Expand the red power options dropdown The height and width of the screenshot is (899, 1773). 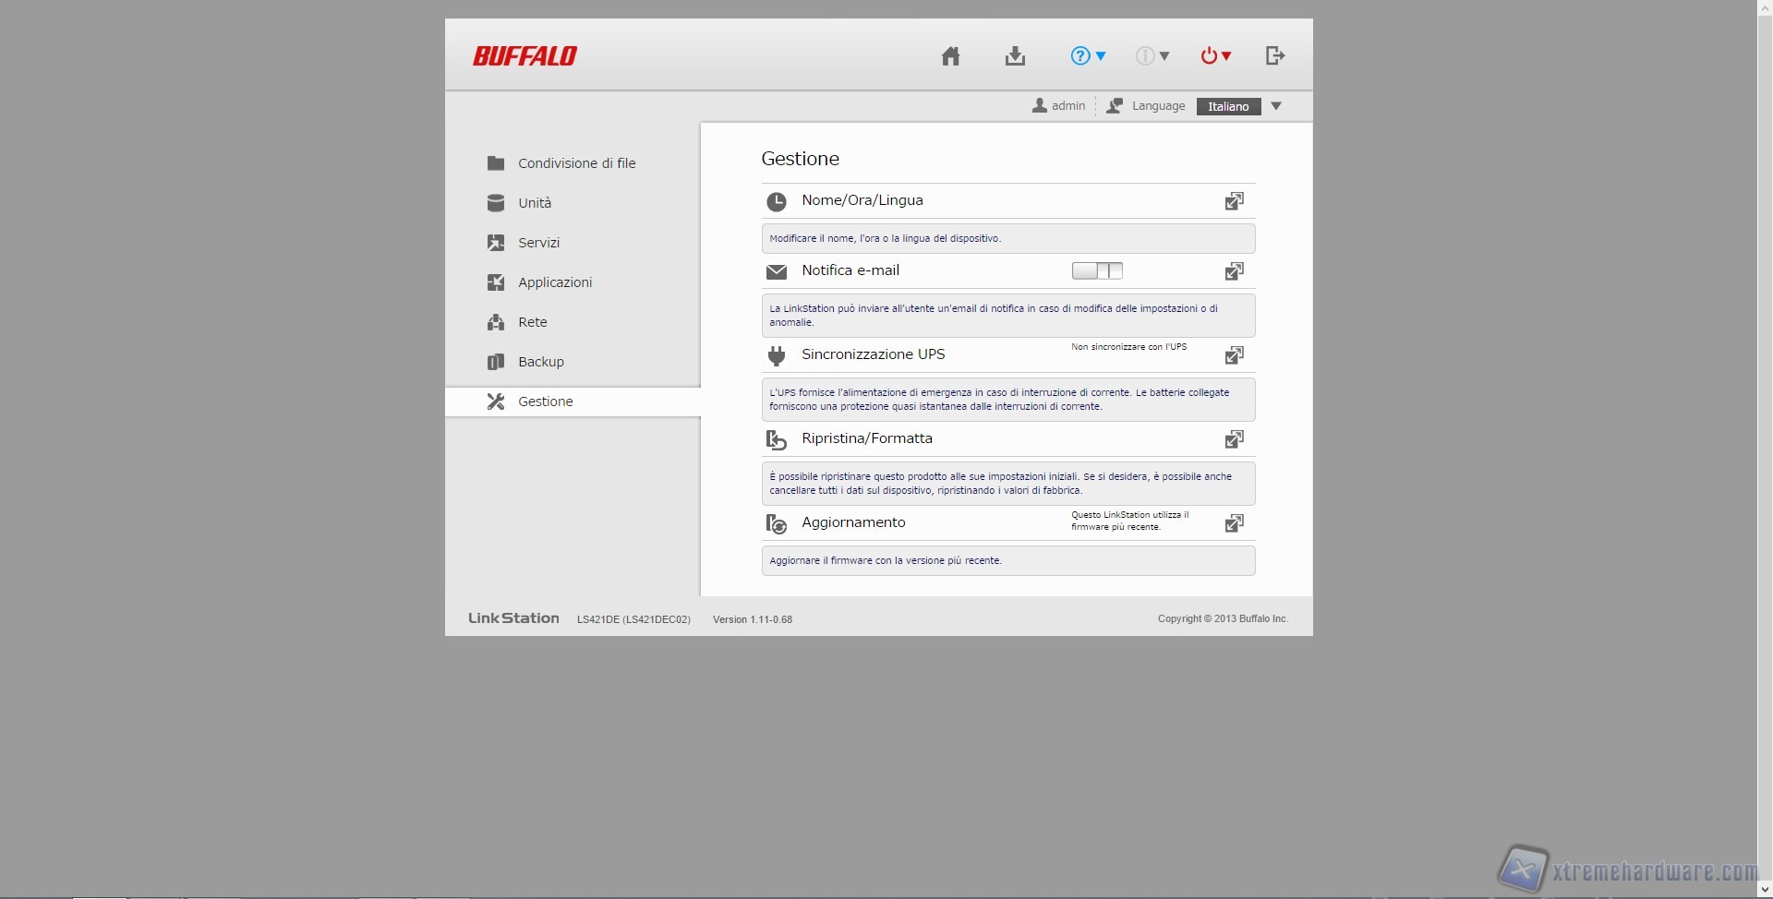[x=1215, y=56]
